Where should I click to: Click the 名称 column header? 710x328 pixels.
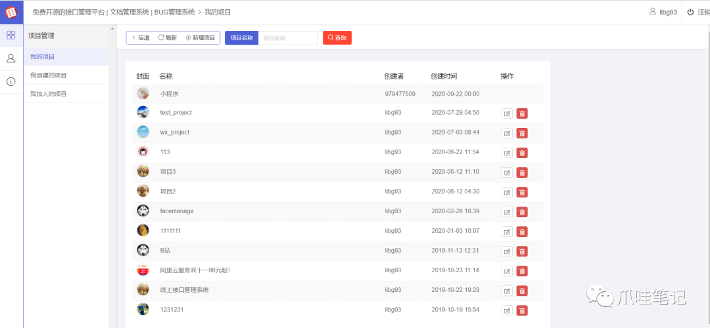pos(166,76)
